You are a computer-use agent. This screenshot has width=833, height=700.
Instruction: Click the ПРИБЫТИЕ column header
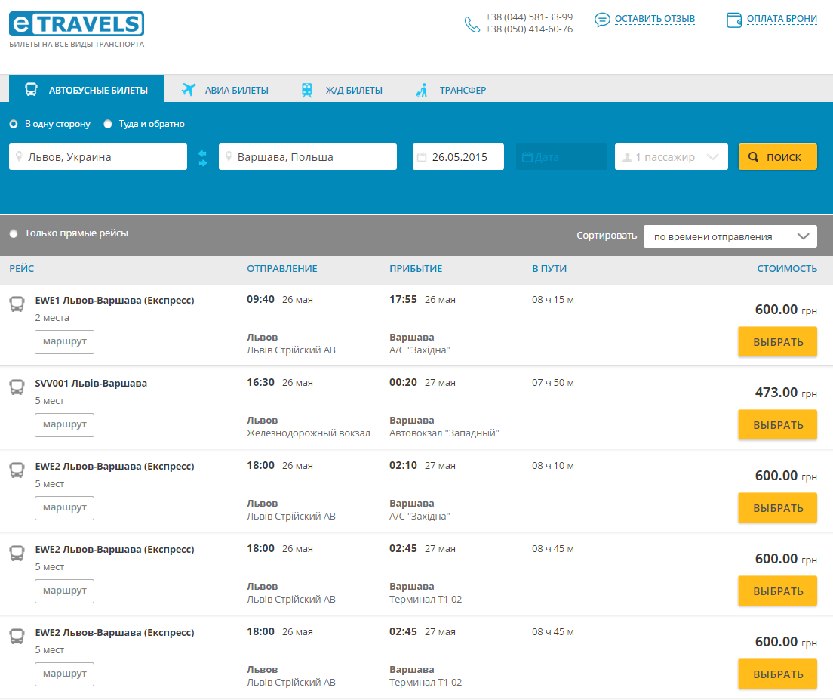[416, 268]
